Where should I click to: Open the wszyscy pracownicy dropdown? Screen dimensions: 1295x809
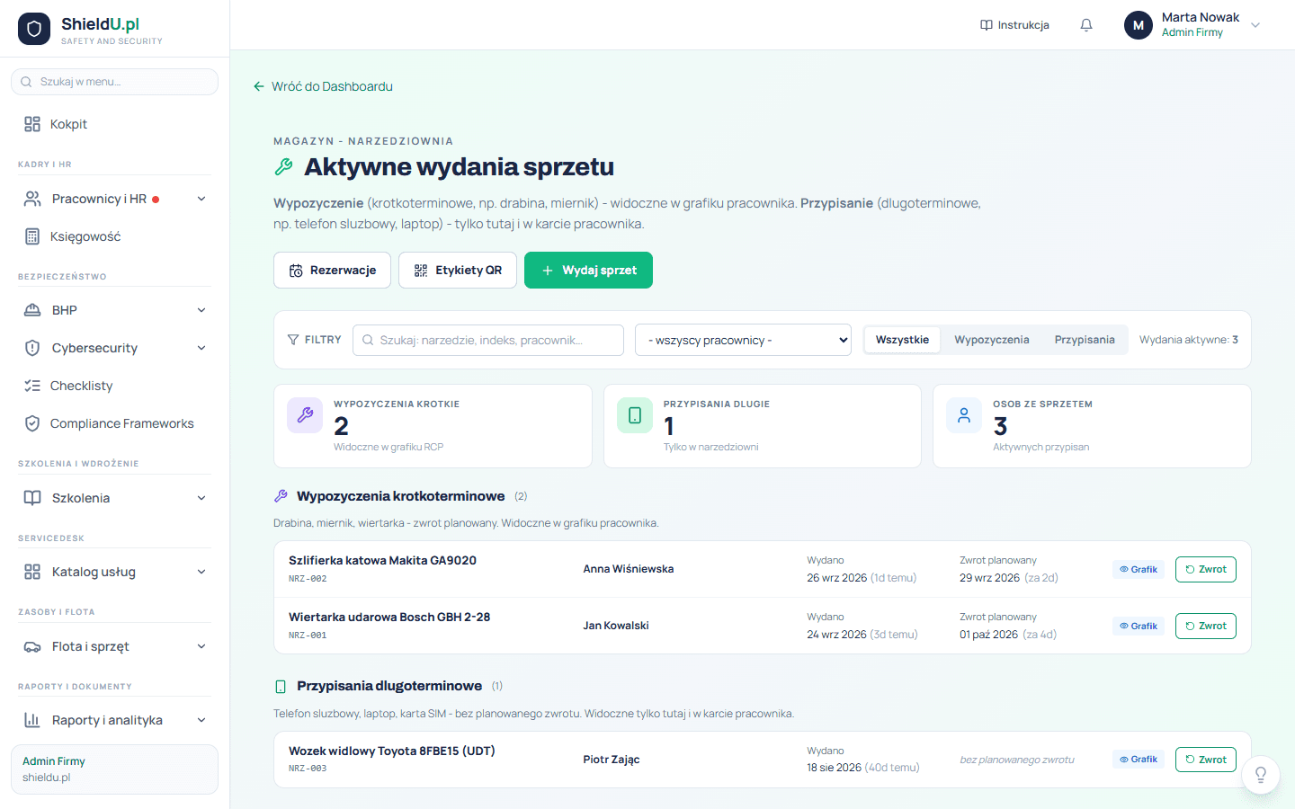click(x=743, y=340)
